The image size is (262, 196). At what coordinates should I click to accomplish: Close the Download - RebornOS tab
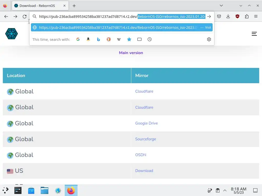point(64,6)
